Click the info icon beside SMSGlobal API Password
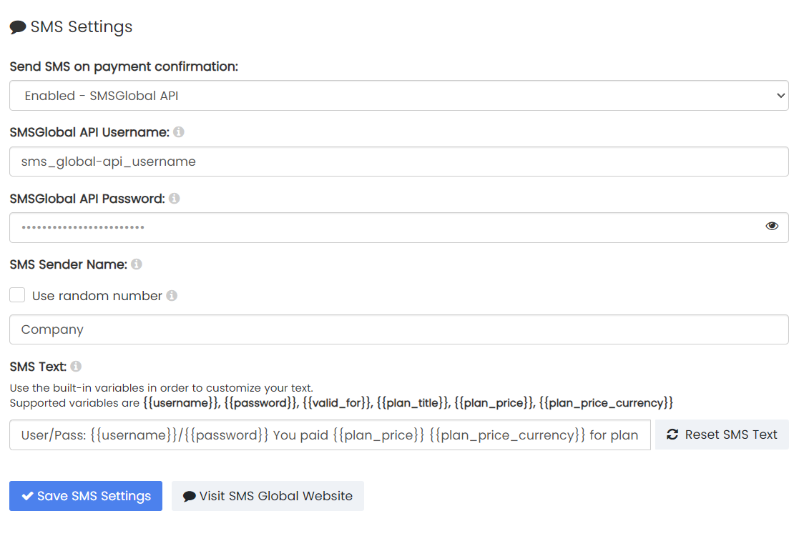Viewport: 794px width, 536px height. (x=175, y=199)
